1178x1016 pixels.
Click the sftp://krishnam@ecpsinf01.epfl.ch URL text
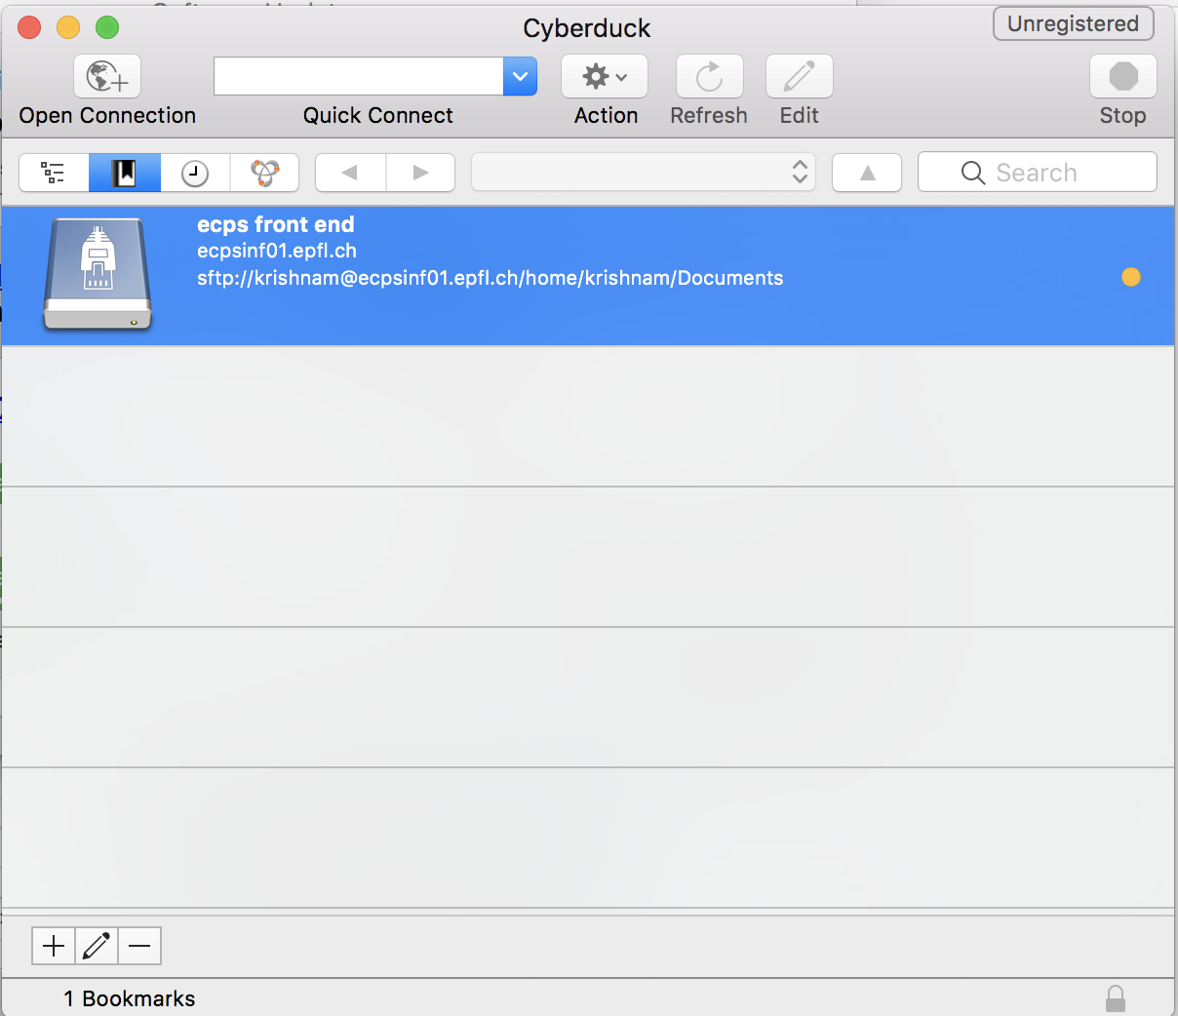point(491,278)
